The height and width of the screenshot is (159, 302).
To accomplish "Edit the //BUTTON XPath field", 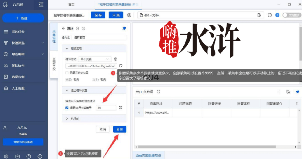I will [x=91, y=66].
